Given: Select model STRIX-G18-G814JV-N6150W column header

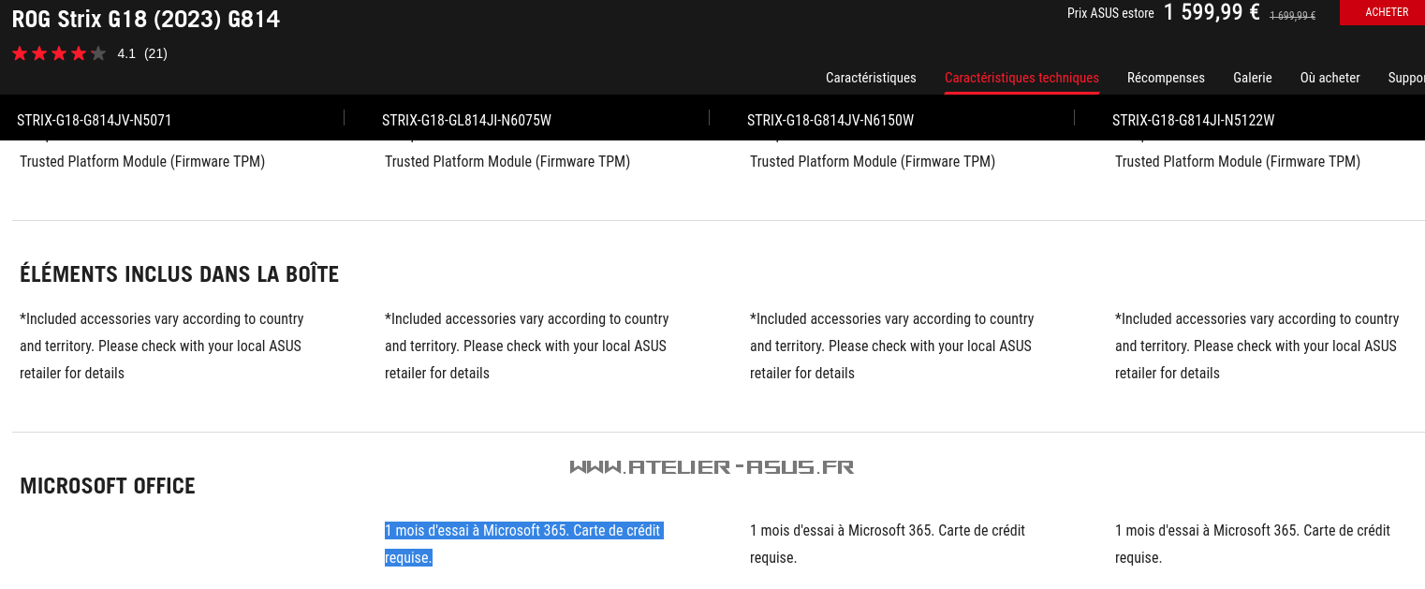Looking at the screenshot, I should 830,120.
